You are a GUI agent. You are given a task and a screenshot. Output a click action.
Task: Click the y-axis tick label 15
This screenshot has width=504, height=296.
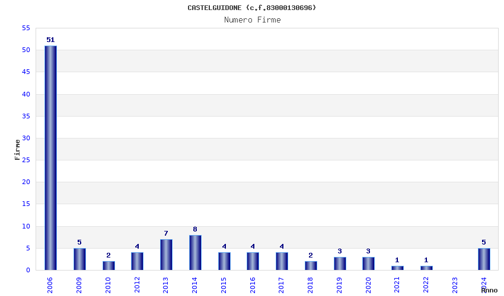26,204
